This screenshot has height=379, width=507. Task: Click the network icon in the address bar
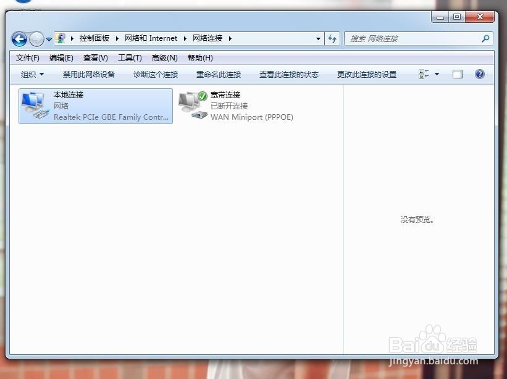click(x=61, y=38)
